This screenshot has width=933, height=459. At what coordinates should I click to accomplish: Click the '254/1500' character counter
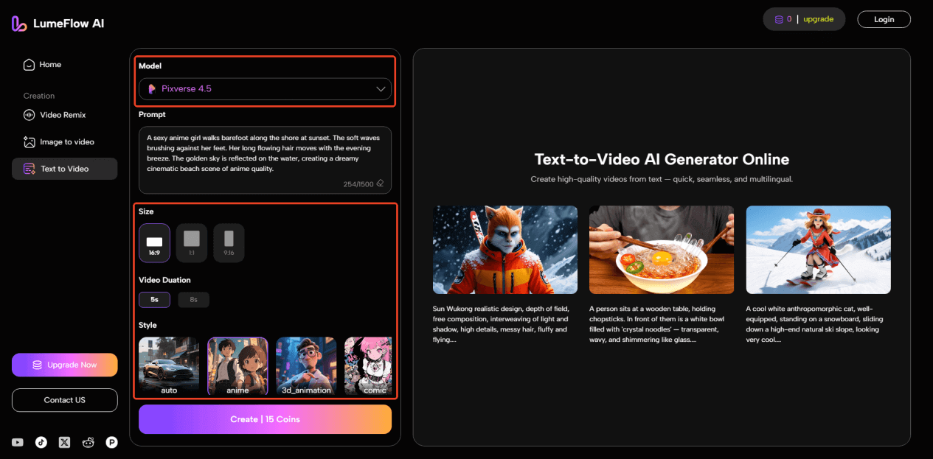click(358, 184)
